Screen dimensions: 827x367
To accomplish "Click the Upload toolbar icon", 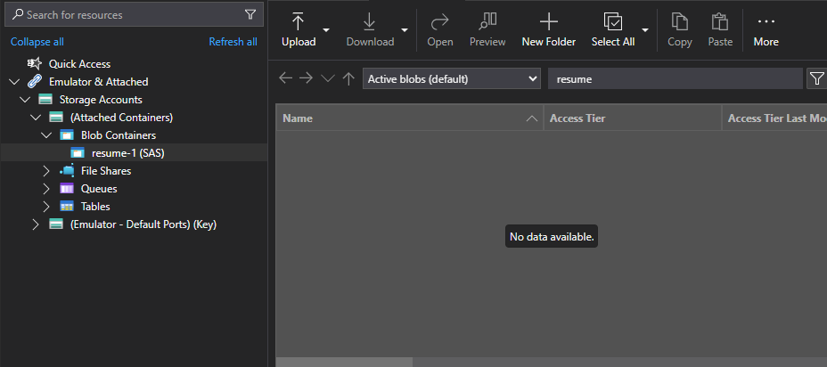I will click(299, 22).
